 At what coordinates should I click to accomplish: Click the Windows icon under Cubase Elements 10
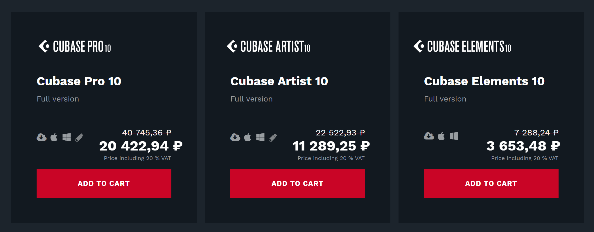tap(454, 136)
